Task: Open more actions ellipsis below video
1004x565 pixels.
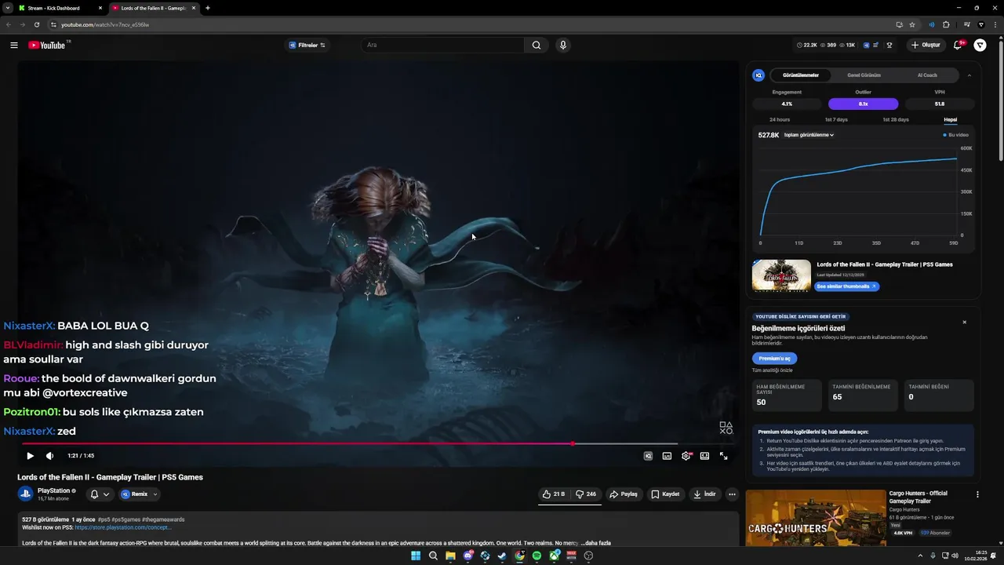Action: point(732,494)
